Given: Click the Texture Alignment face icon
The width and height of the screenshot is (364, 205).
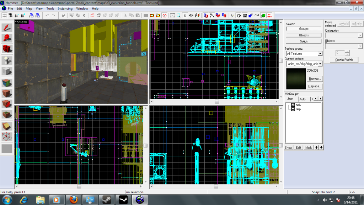Looking at the screenshot, I should tap(197, 16).
